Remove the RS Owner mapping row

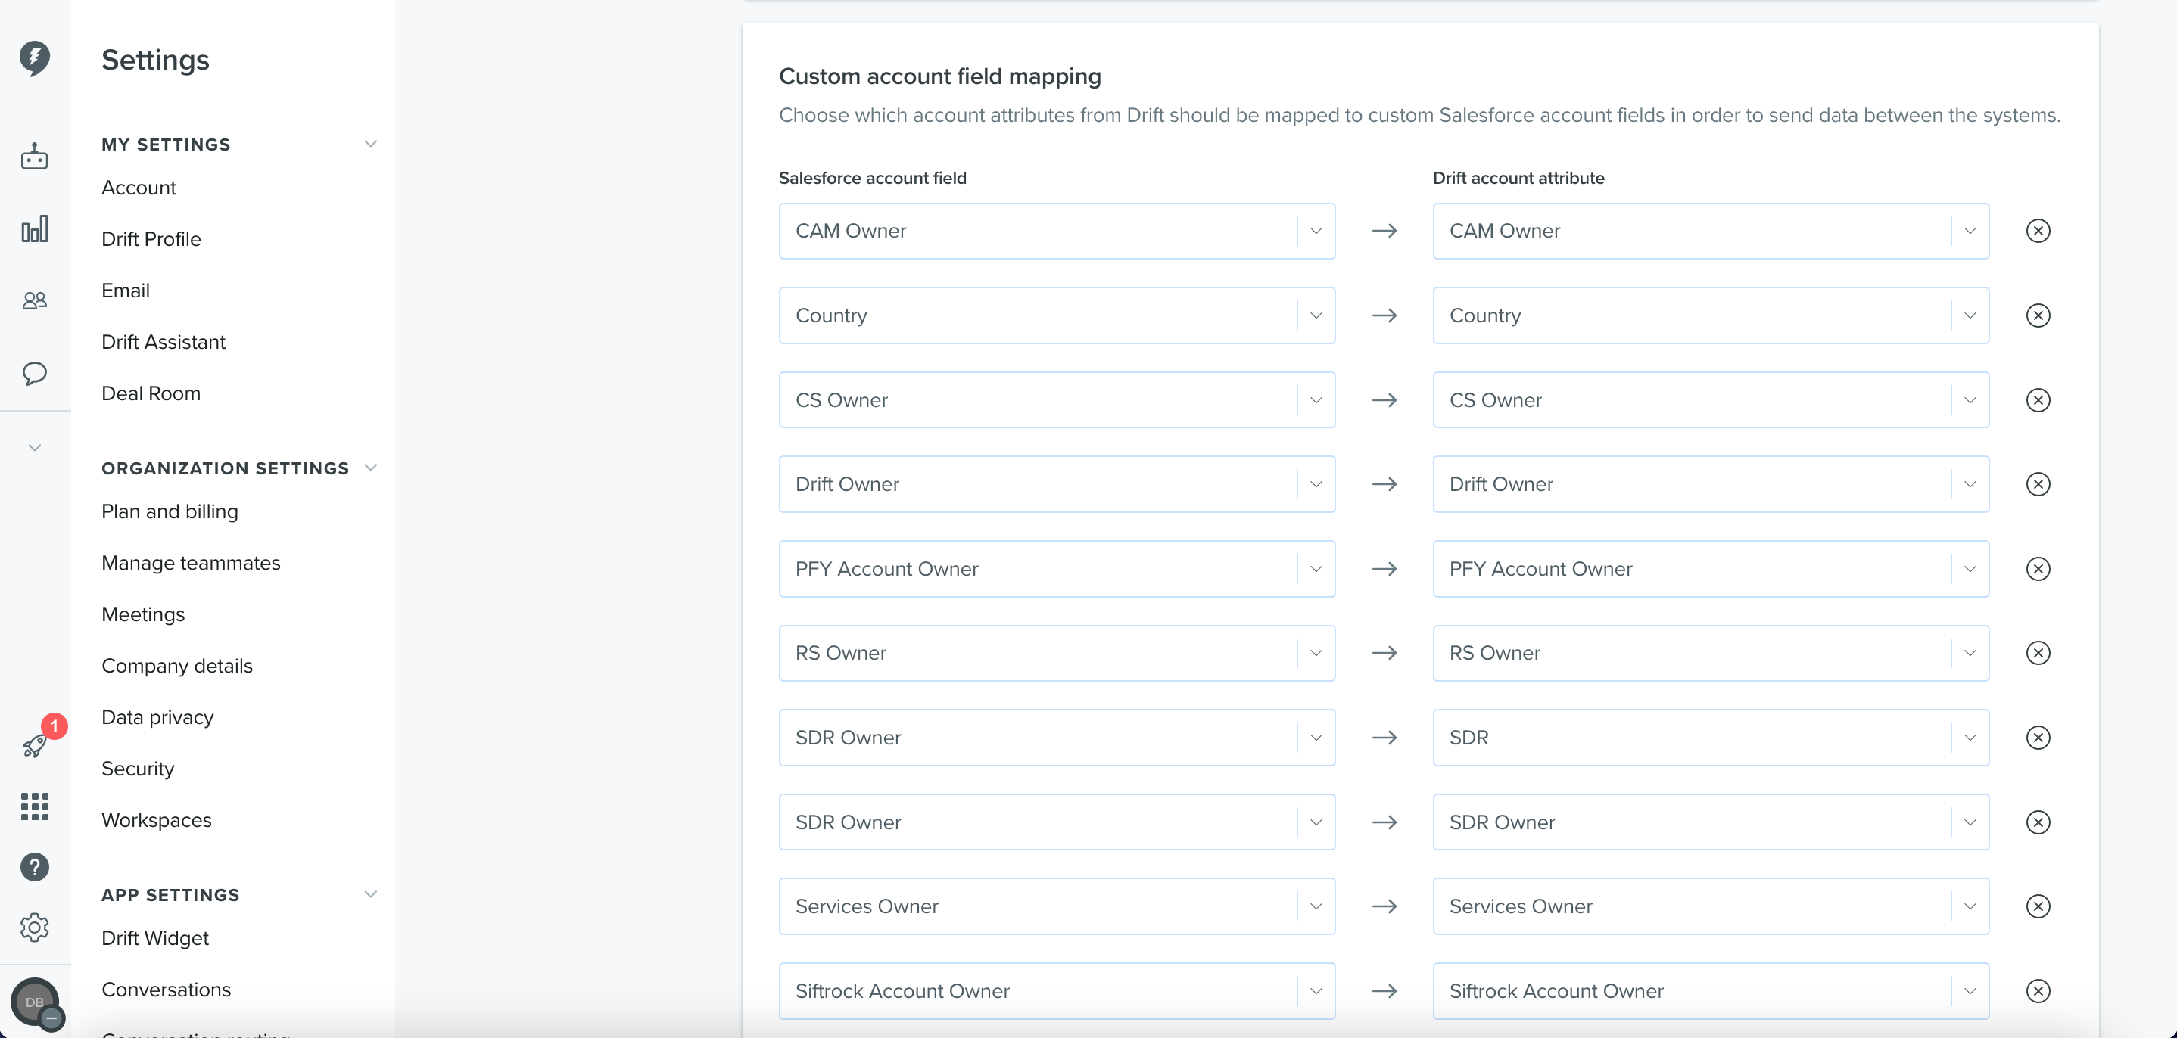[2038, 653]
